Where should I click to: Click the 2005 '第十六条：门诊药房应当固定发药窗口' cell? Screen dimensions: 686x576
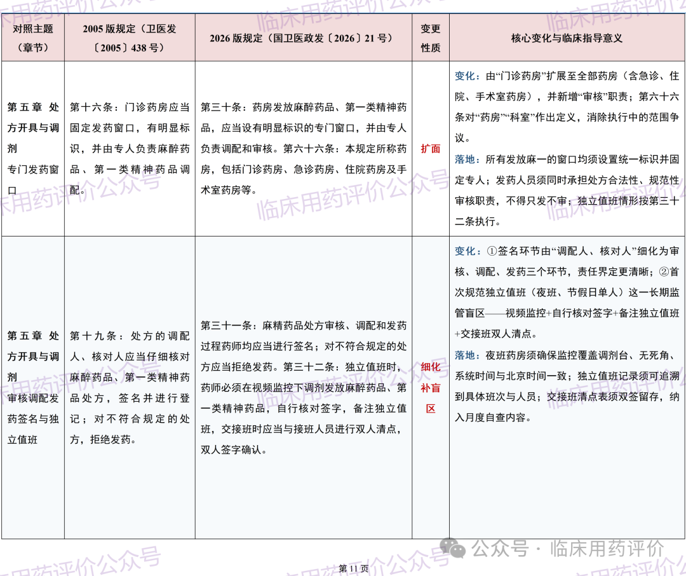[130, 149]
